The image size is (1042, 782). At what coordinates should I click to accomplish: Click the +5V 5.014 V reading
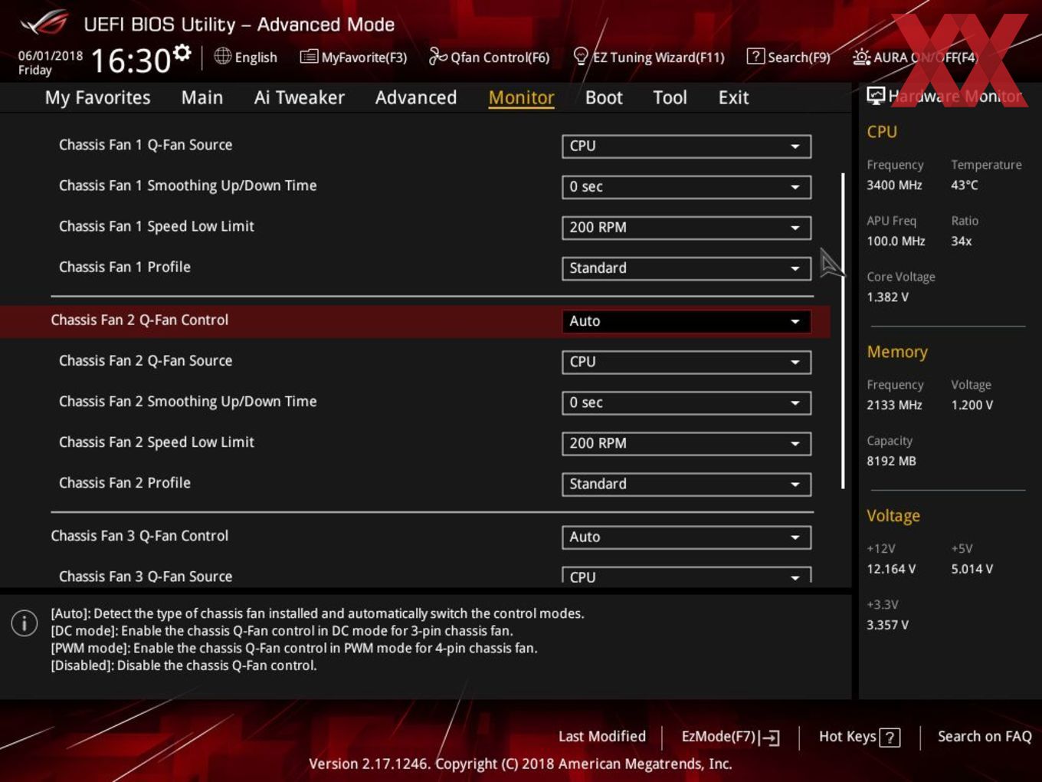(972, 569)
